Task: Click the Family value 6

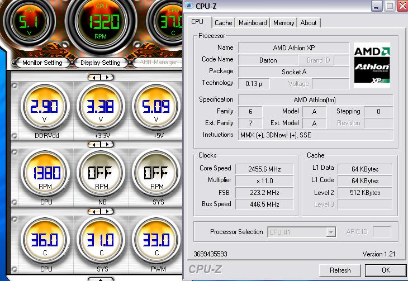Action: tap(250, 112)
